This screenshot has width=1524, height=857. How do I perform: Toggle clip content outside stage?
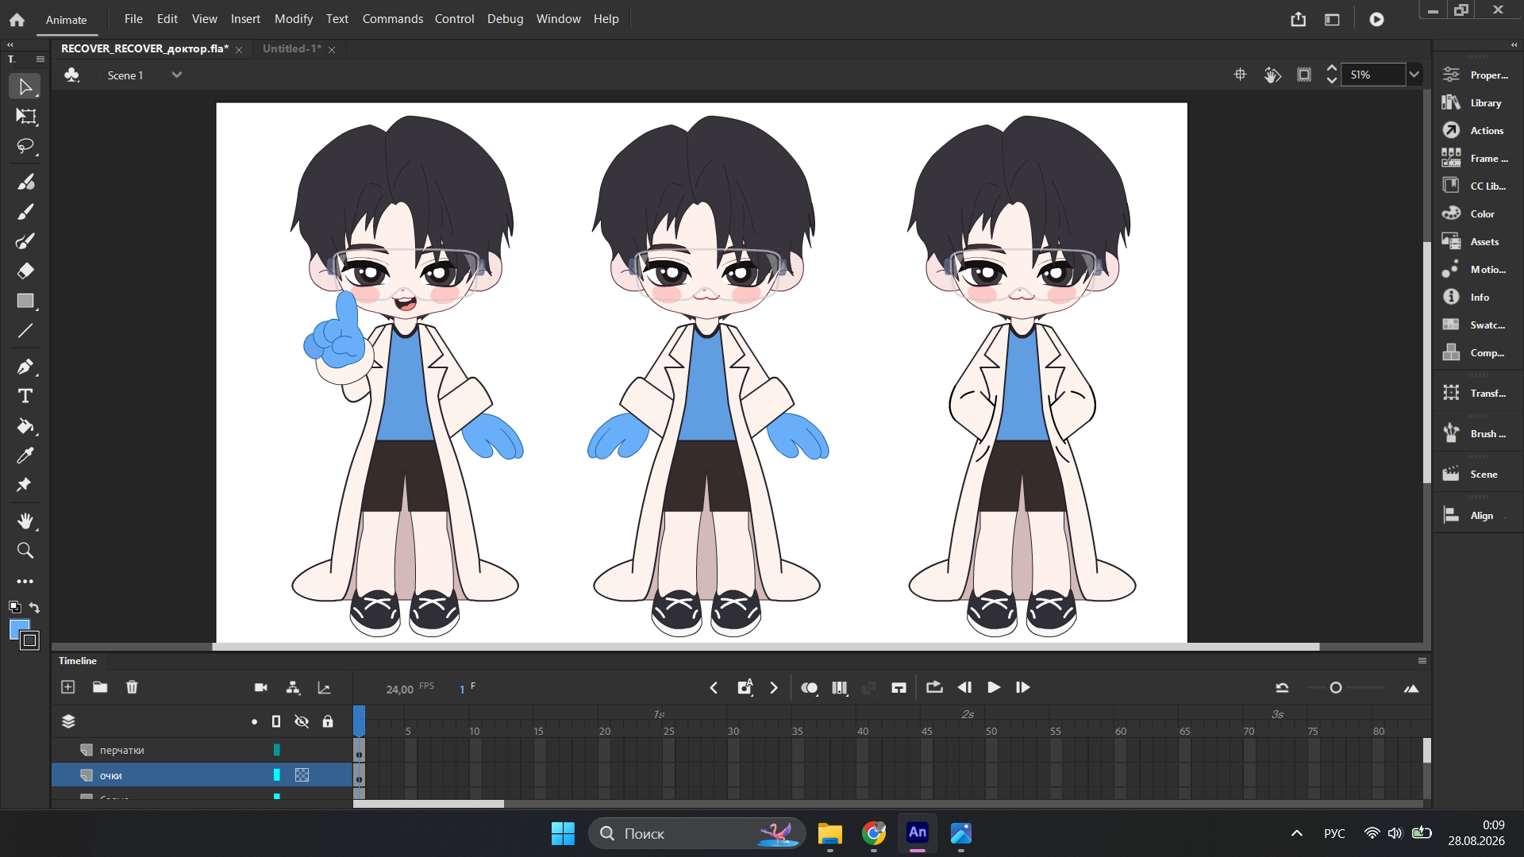point(1304,75)
